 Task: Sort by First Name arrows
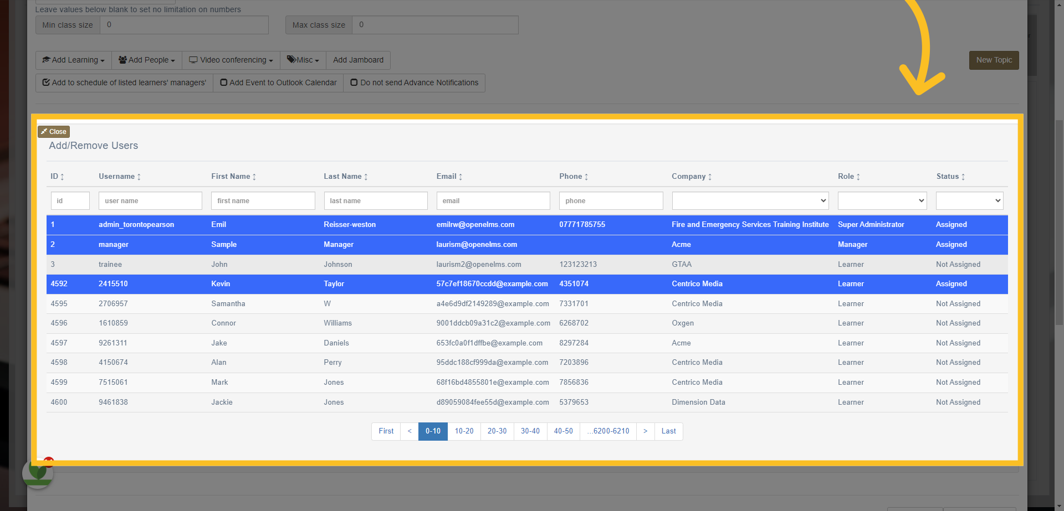254,177
